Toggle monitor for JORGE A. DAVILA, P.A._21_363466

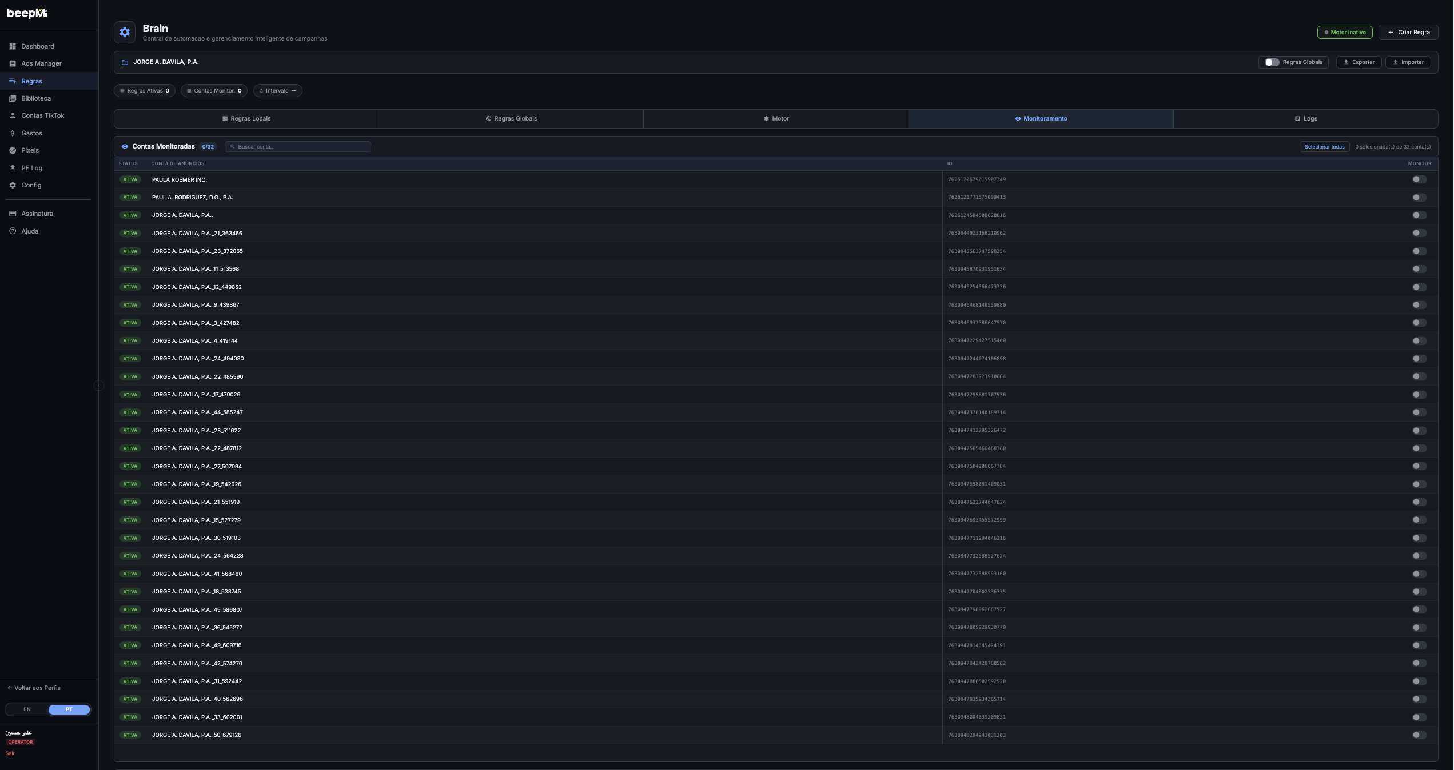point(1419,233)
